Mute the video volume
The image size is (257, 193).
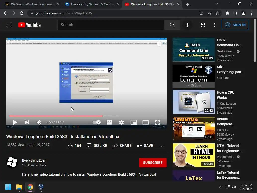(39, 122)
